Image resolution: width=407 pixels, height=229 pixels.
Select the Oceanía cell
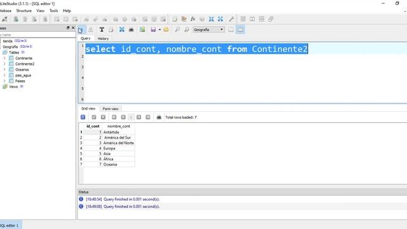pyautogui.click(x=119, y=164)
